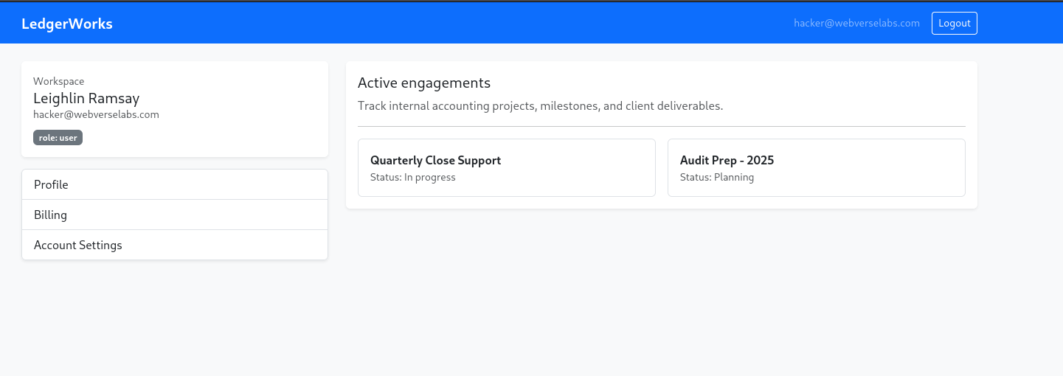Click the divider line below the engagements description
Viewport: 1063px width, 376px height.
tap(661, 126)
